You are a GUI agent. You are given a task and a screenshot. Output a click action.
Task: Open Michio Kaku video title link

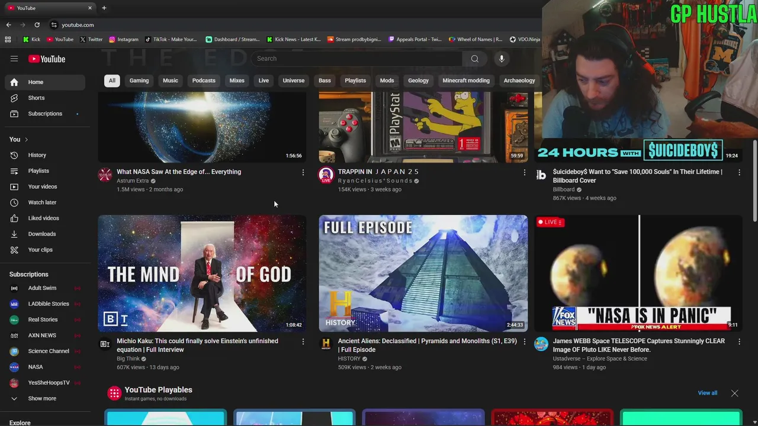coord(197,345)
